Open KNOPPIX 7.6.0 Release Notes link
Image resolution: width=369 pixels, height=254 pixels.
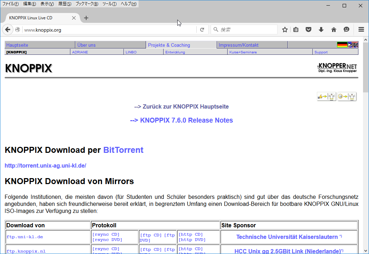[182, 120]
